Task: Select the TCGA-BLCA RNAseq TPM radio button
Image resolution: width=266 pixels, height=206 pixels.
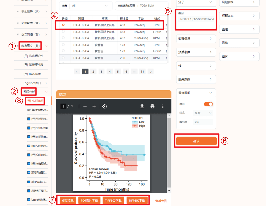Action: (x=63, y=25)
